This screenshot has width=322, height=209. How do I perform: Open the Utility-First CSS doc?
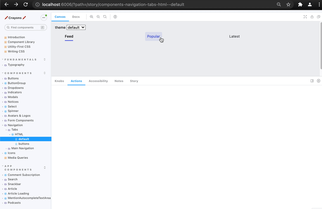click(19, 47)
